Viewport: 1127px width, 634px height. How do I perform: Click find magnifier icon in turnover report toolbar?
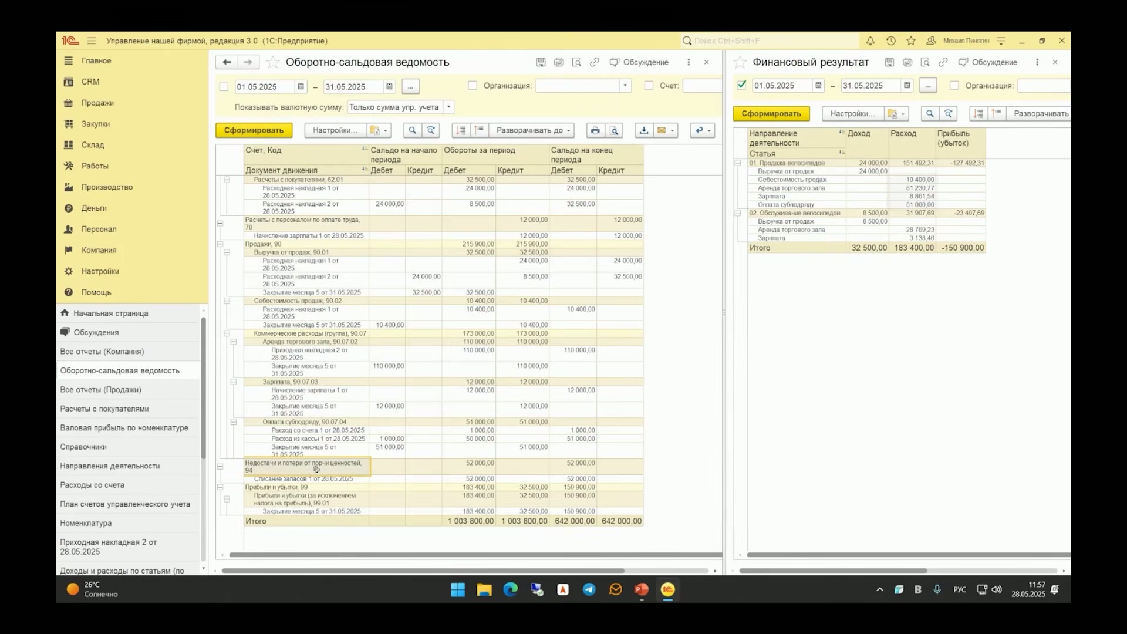coord(412,130)
